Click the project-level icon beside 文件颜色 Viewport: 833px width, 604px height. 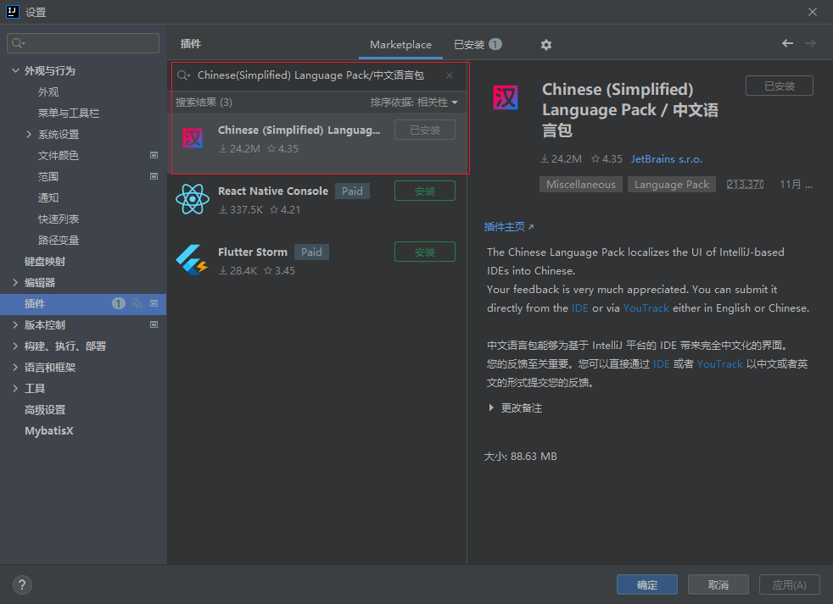pyautogui.click(x=154, y=155)
